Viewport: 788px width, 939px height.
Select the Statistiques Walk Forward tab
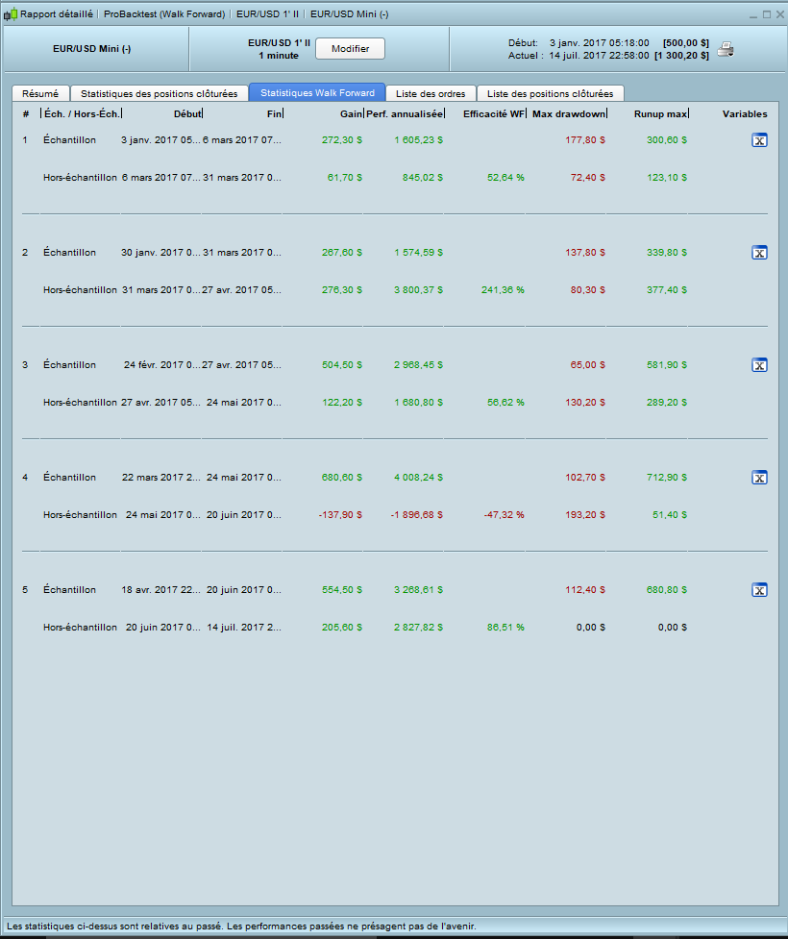click(317, 93)
